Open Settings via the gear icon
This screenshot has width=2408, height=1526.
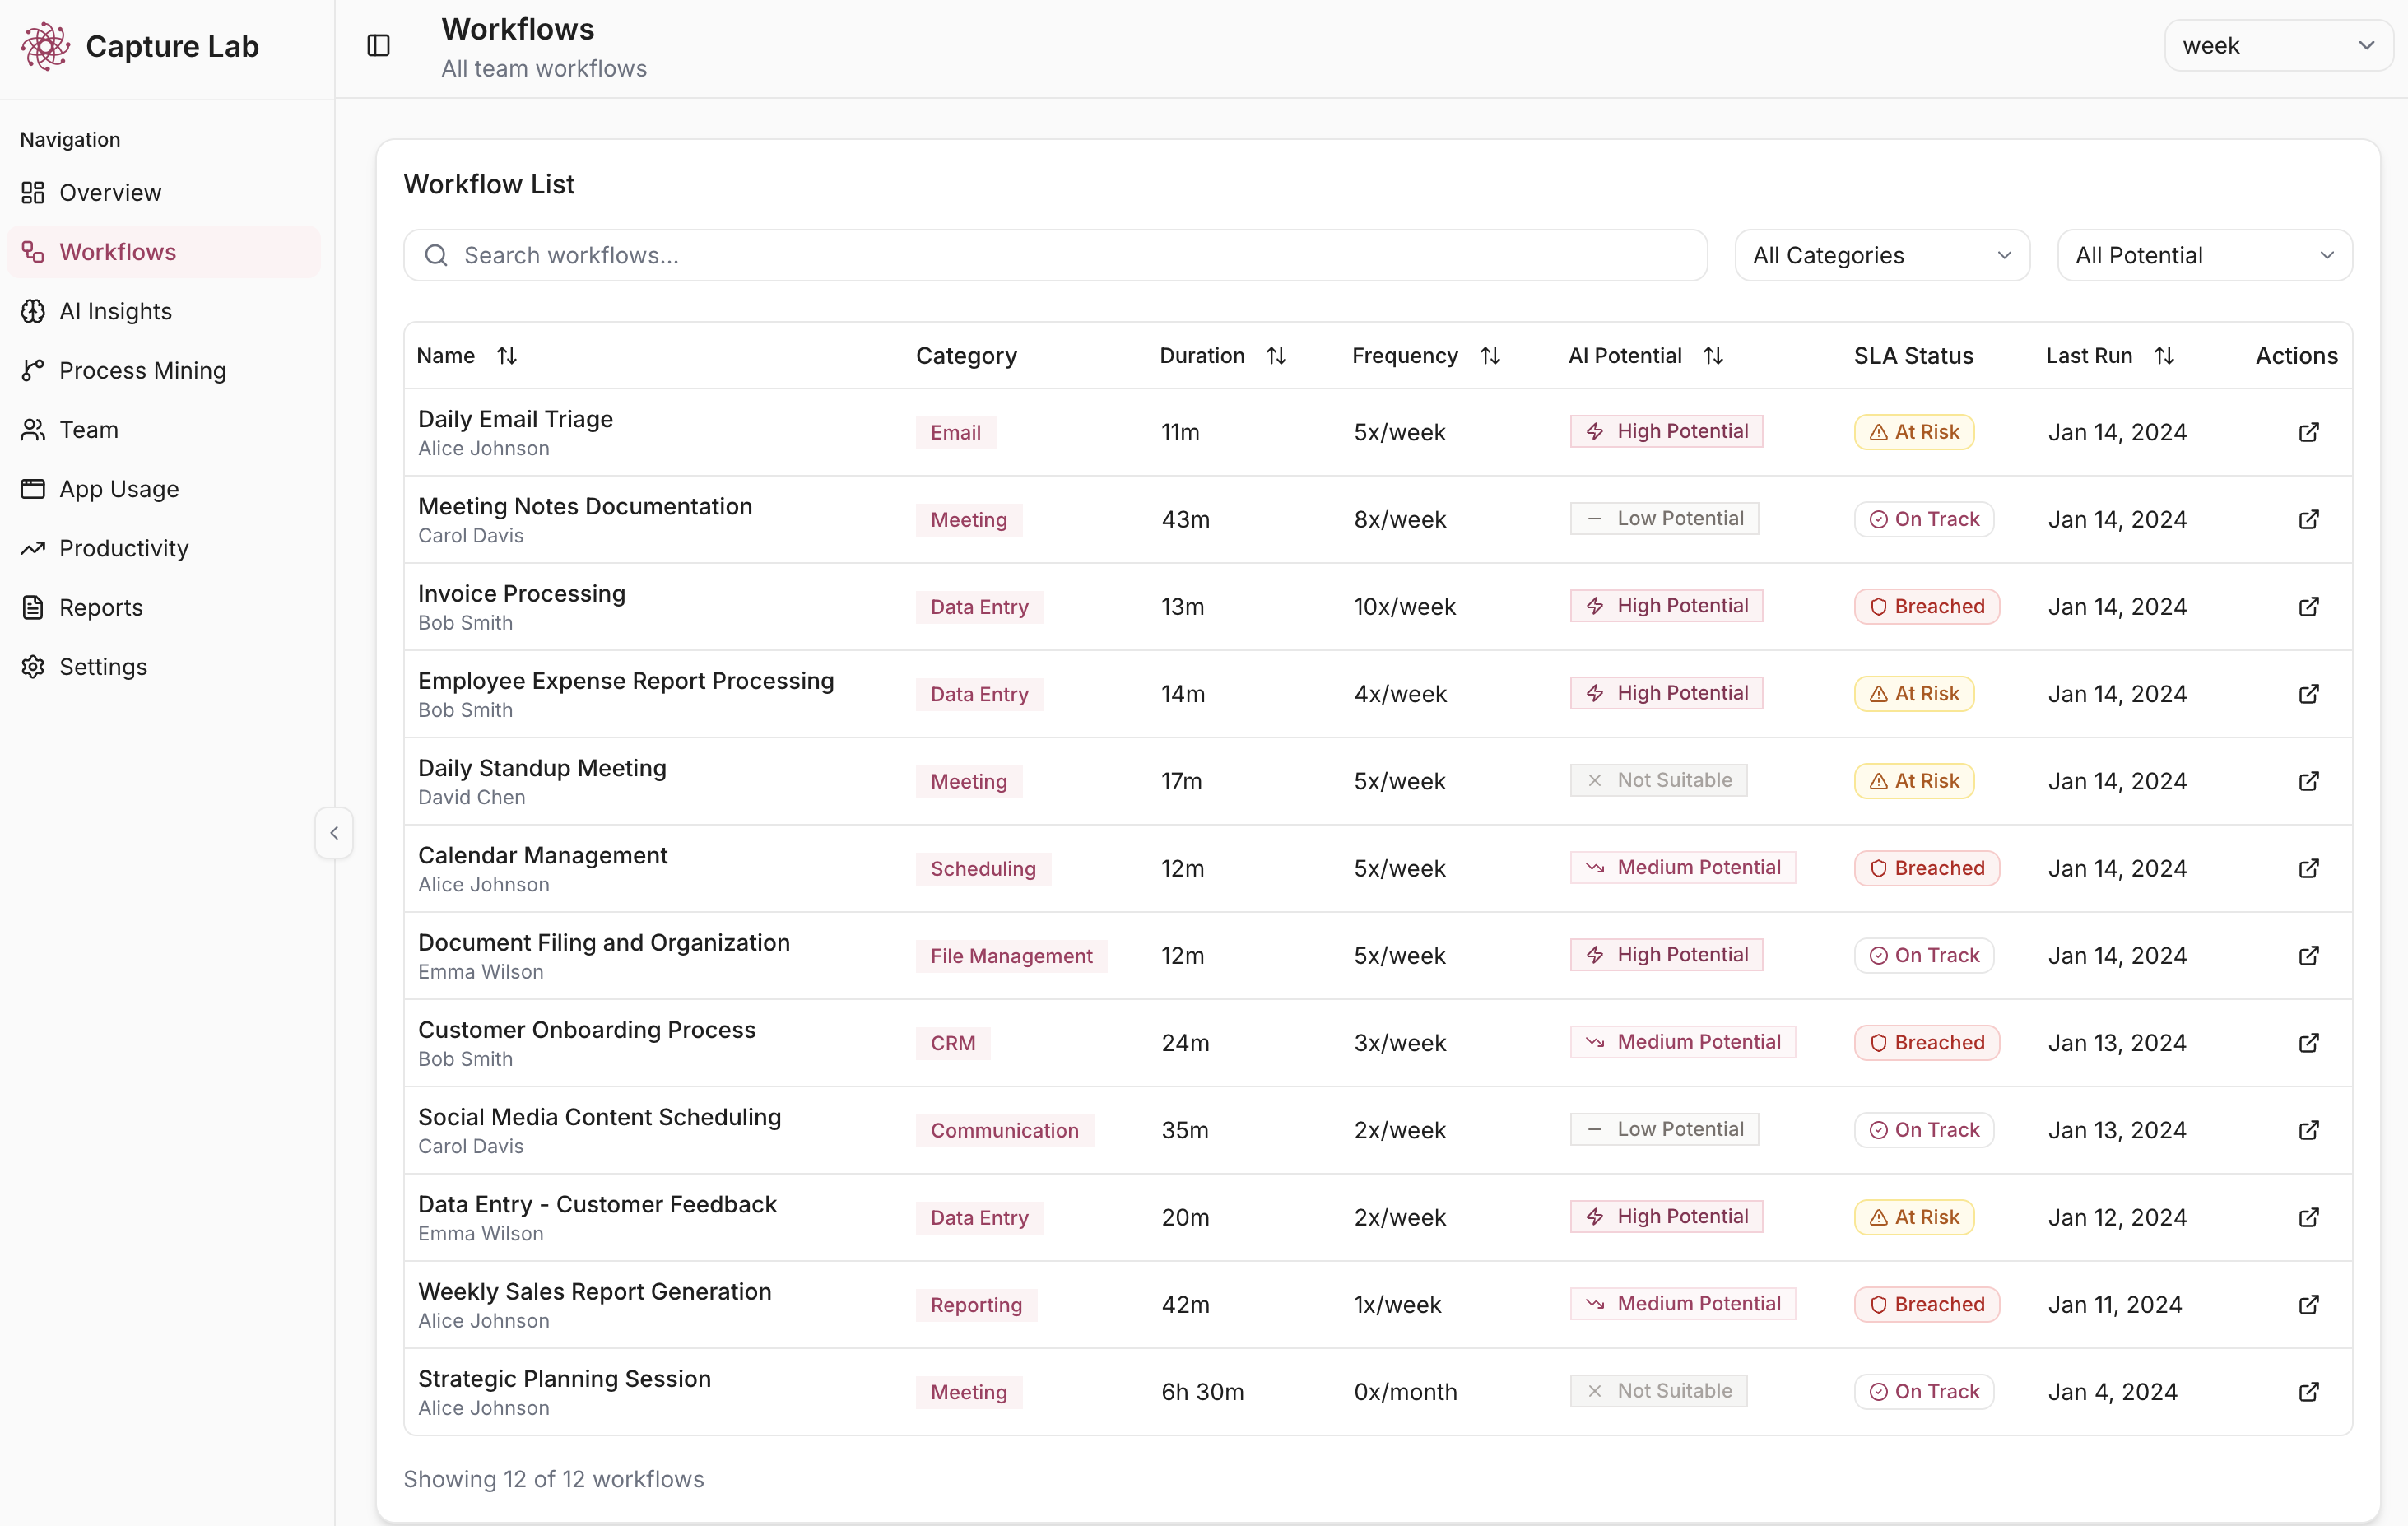click(x=33, y=666)
